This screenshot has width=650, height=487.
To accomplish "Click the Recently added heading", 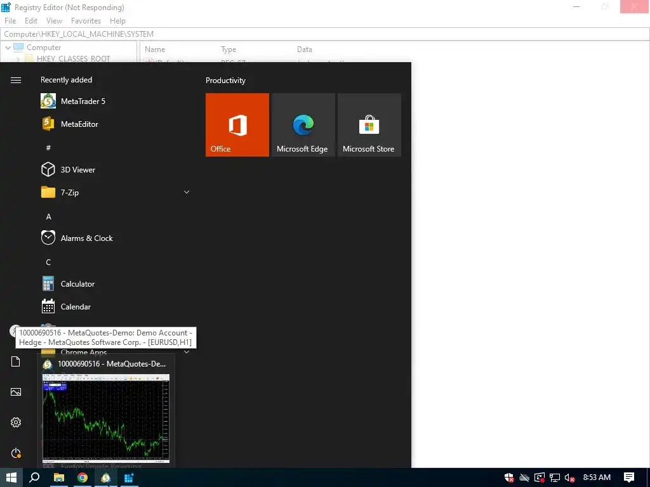I will pos(66,80).
